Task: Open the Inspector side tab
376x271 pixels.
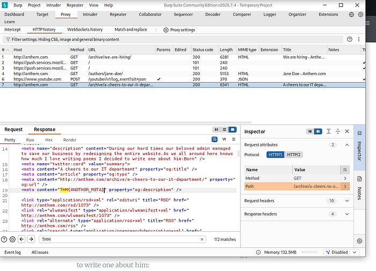Action: tap(359, 147)
